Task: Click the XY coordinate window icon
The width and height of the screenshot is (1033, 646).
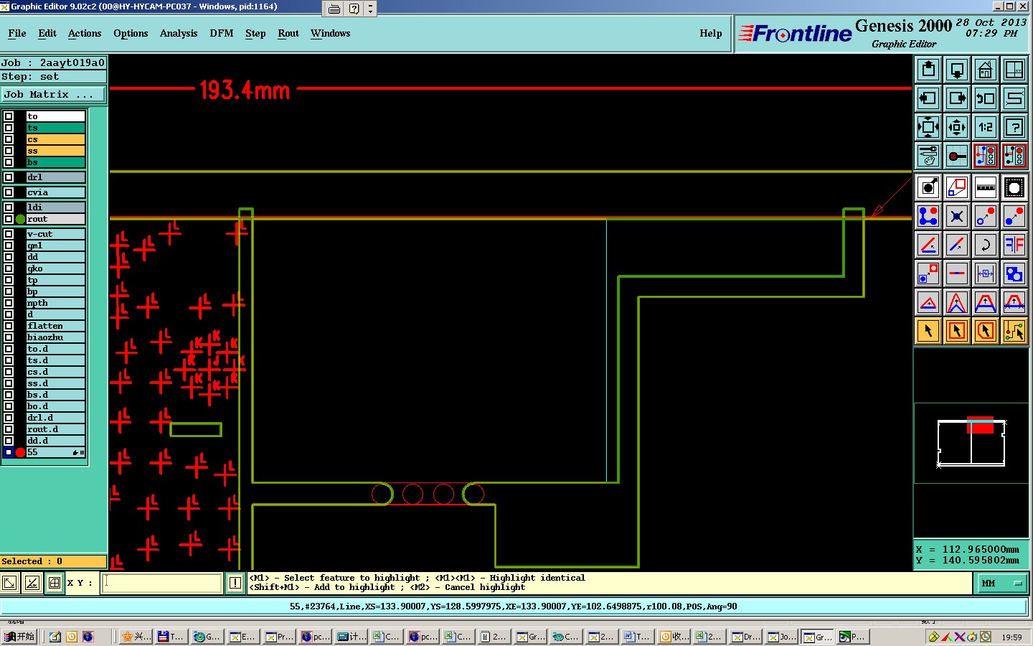Action: pyautogui.click(x=1014, y=70)
